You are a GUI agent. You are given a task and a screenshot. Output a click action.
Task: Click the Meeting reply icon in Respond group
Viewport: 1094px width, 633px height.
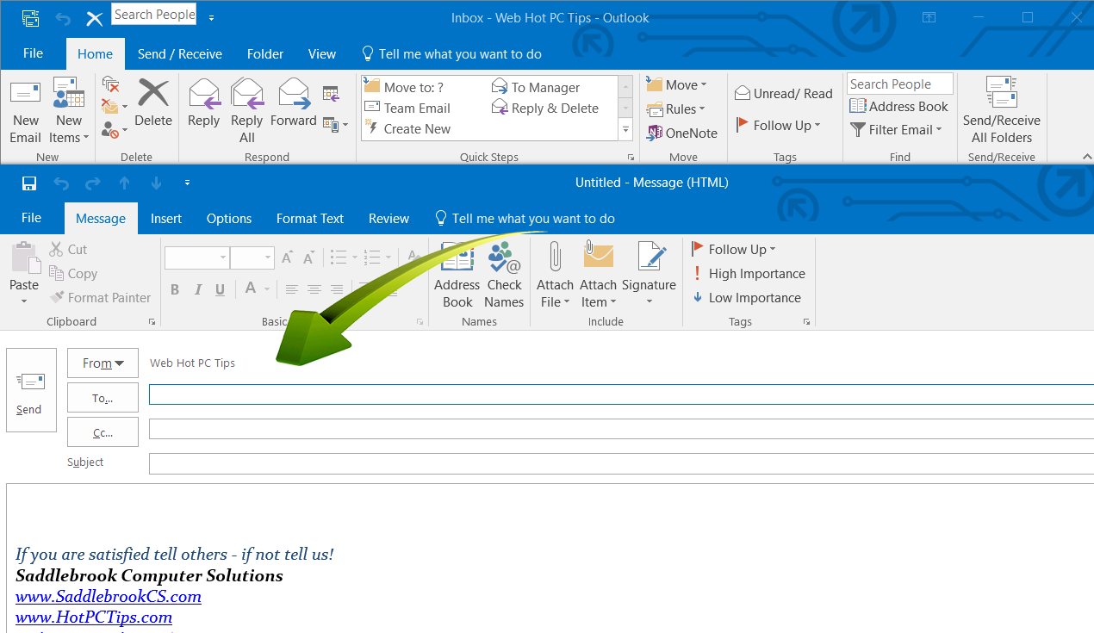(x=331, y=93)
